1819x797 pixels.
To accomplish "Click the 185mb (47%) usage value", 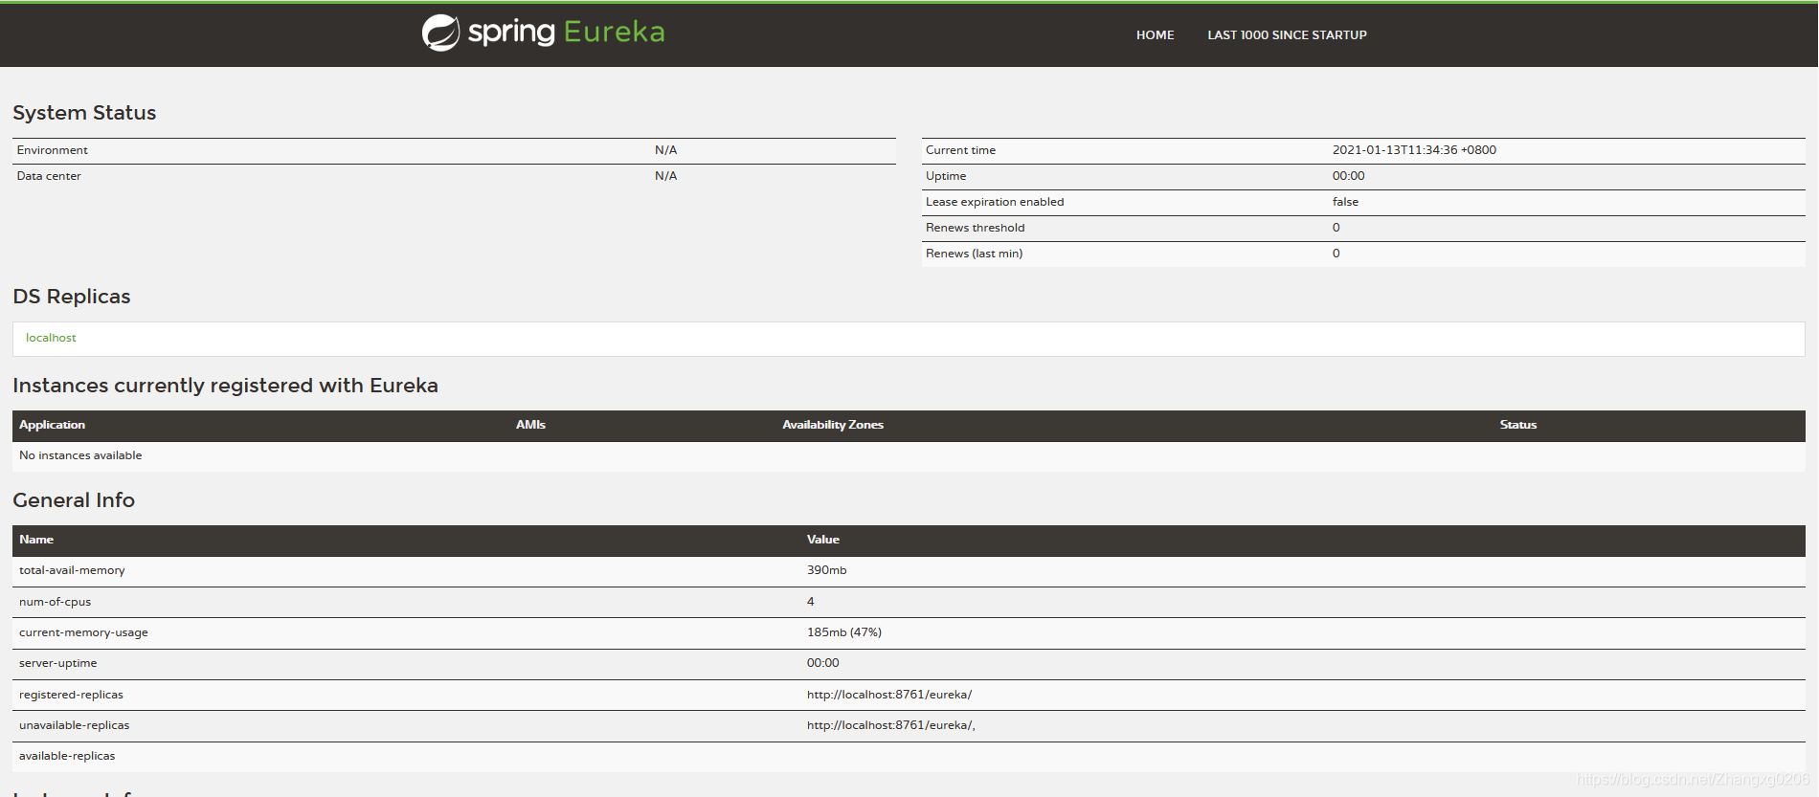I will [843, 632].
